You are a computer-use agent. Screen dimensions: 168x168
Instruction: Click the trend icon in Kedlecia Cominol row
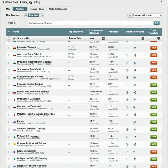tap(135, 152)
